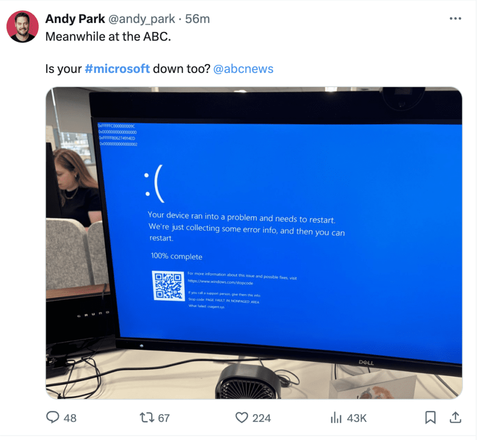Viewport: 479px width, 440px height.
Task: Open the three-dot more options menu
Action: [455, 19]
